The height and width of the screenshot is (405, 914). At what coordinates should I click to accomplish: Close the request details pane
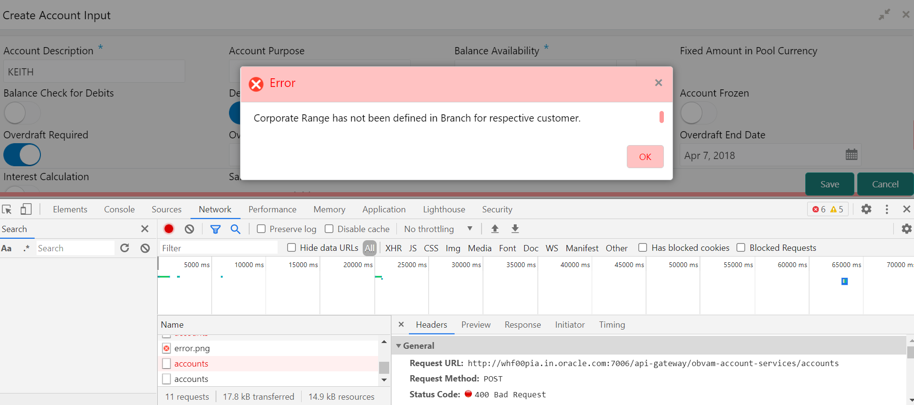click(x=401, y=324)
